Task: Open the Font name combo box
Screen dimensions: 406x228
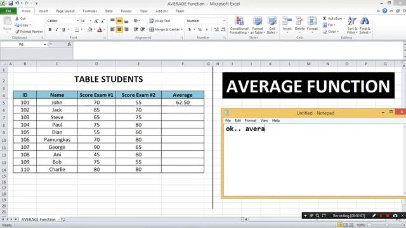Action: [x=63, y=21]
